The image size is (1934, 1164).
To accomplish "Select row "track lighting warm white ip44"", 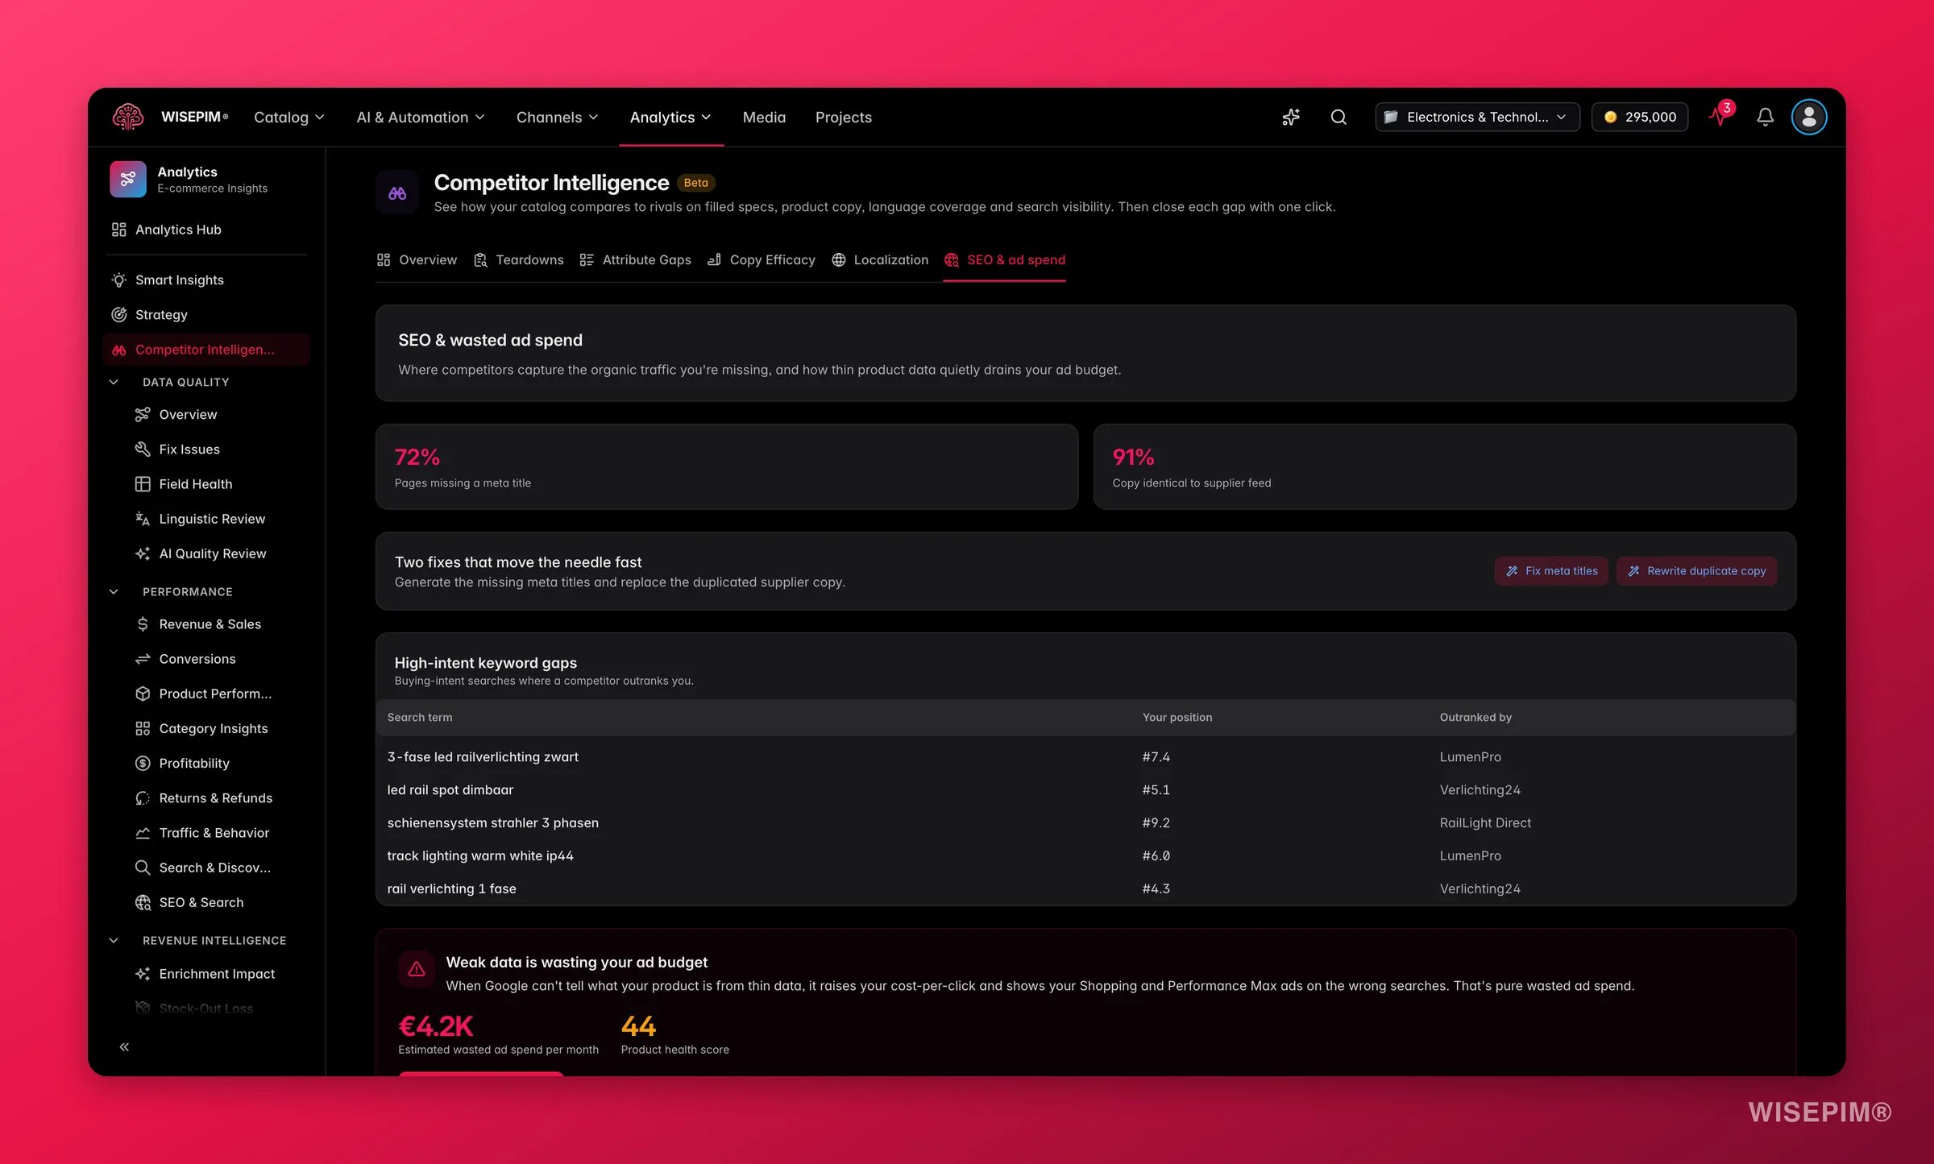I will (1085, 855).
